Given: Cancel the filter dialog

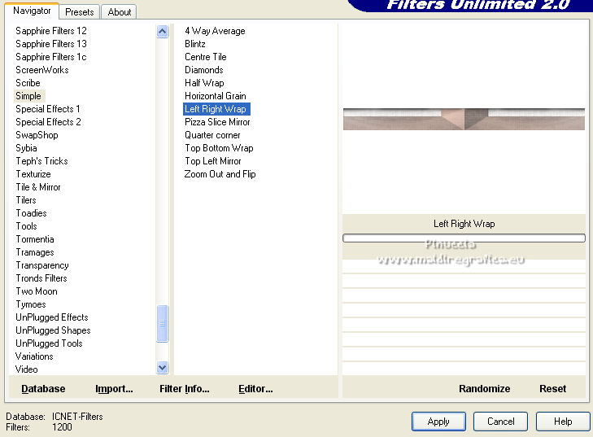Looking at the screenshot, I should point(500,422).
